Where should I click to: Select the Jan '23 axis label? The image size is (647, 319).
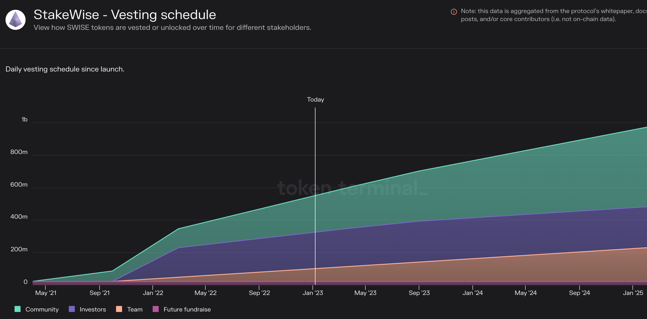pyautogui.click(x=313, y=293)
